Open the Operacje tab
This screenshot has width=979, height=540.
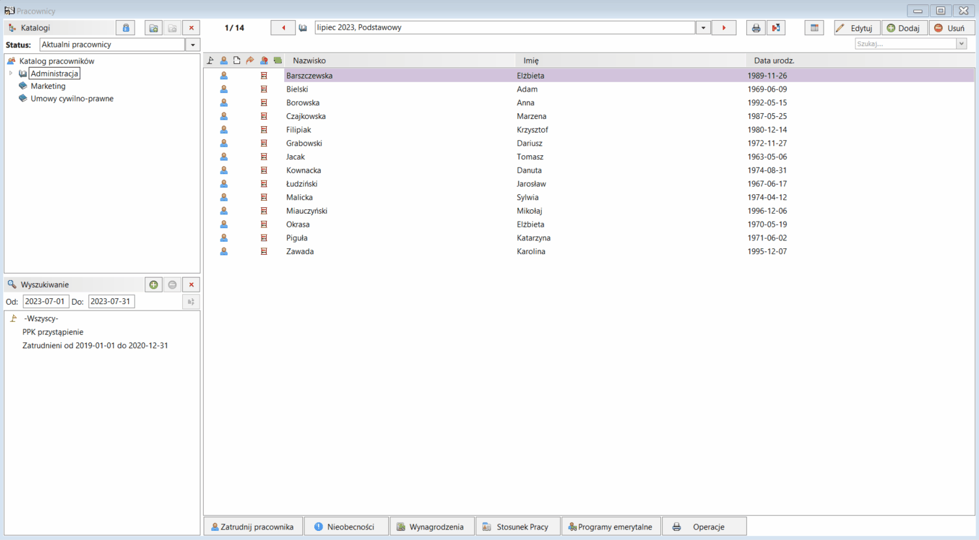(704, 526)
